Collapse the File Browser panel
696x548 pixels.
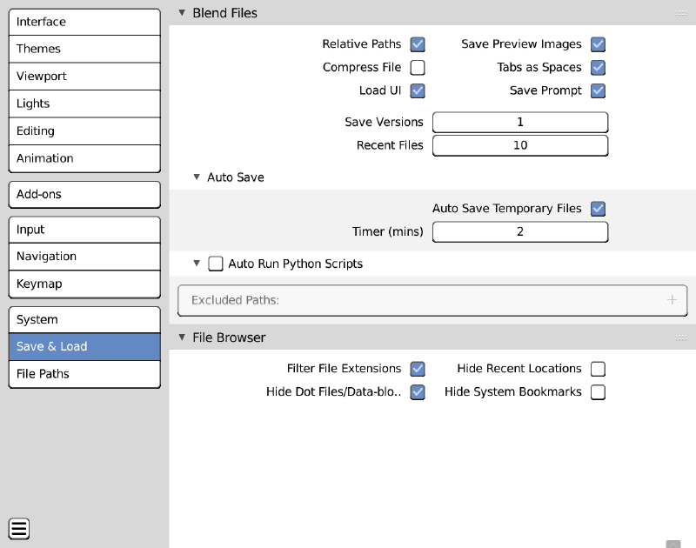tap(182, 337)
